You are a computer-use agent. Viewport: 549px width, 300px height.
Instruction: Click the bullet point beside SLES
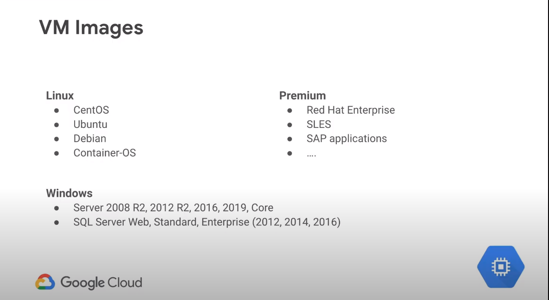290,125
